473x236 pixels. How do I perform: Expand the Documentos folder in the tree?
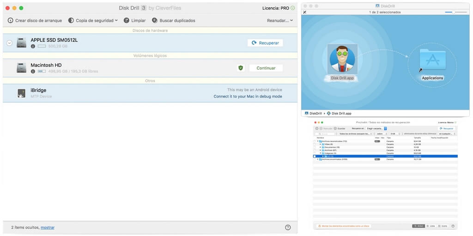click(x=321, y=147)
